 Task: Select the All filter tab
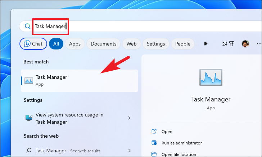pyautogui.click(x=56, y=44)
